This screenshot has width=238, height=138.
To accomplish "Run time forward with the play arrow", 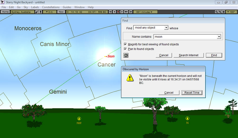I will [x=122, y=12].
